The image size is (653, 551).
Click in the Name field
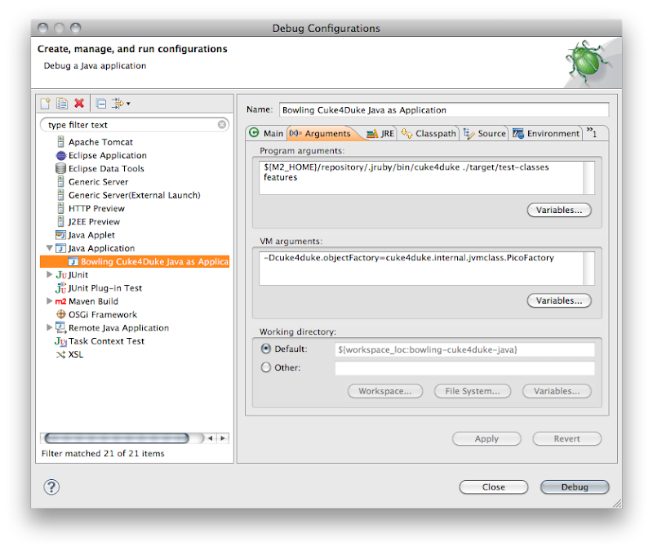point(444,110)
